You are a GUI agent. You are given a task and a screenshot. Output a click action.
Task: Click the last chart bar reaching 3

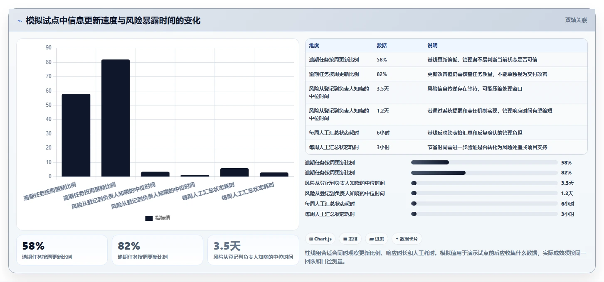coord(274,174)
